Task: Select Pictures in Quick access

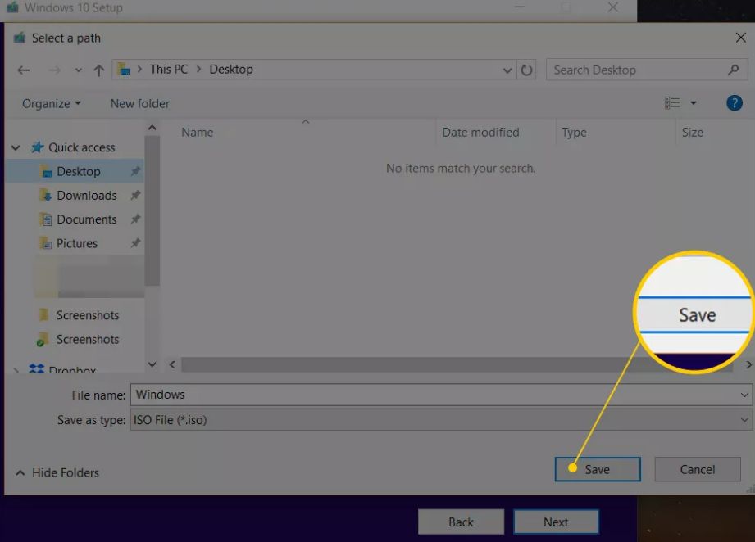Action: click(x=76, y=243)
